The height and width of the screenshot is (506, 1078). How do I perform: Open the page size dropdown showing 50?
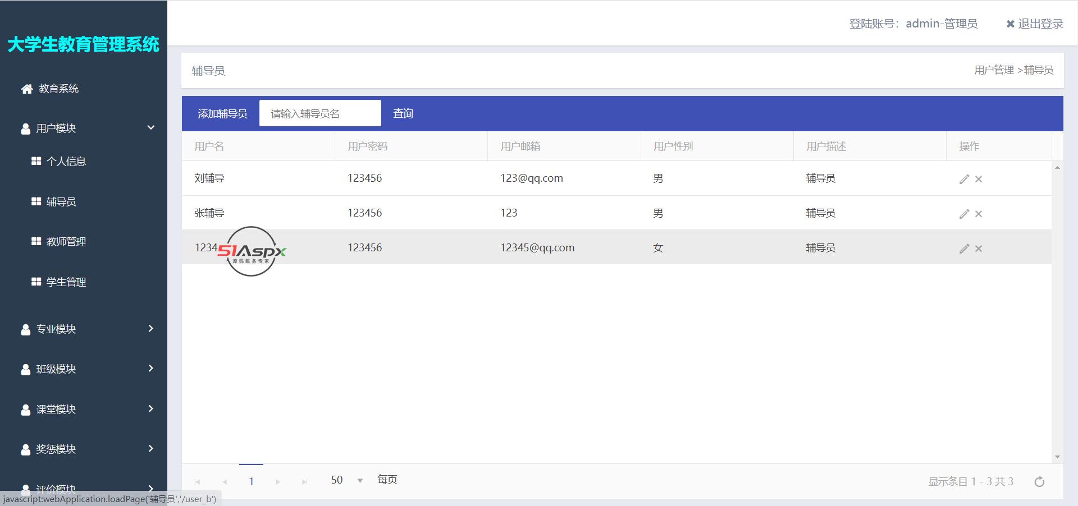tap(360, 480)
